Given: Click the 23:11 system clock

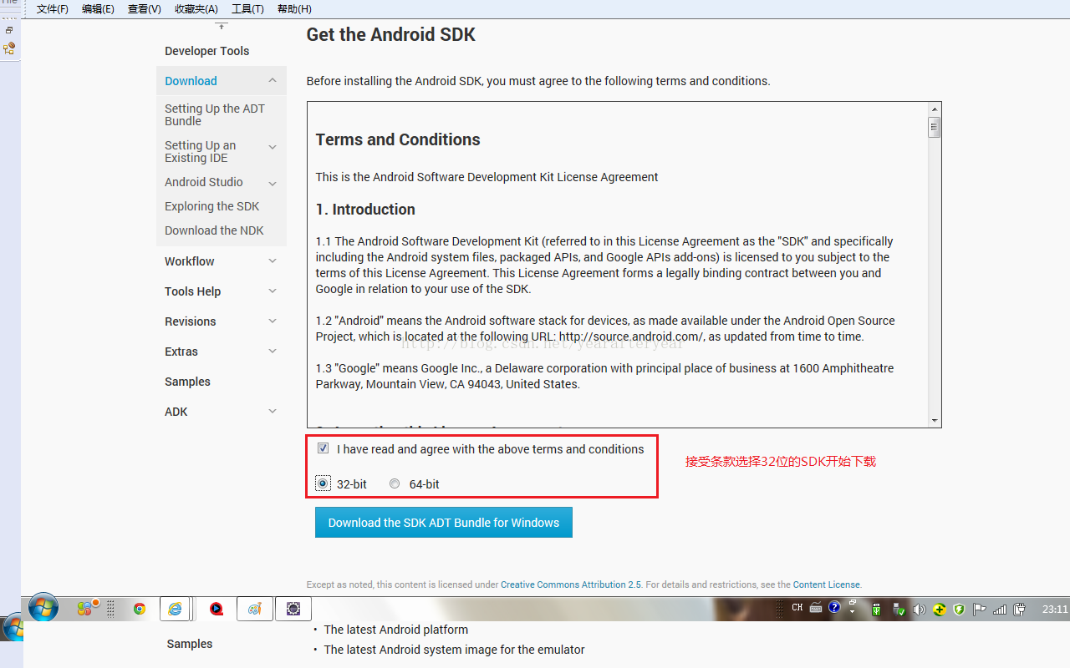Looking at the screenshot, I should point(1055,610).
